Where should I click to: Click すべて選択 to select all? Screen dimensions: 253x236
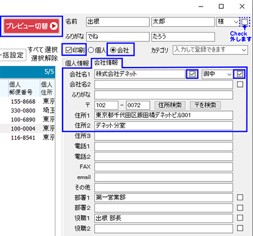coord(43,49)
